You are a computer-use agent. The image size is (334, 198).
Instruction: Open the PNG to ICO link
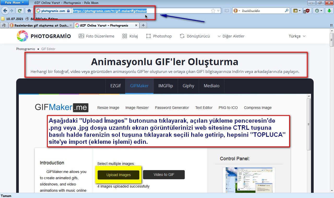[228, 108]
